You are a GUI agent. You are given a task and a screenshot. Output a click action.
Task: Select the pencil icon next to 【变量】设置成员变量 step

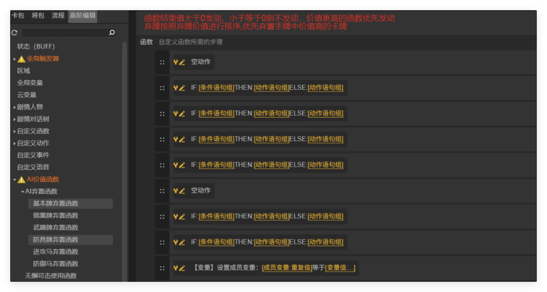pyautogui.click(x=182, y=267)
